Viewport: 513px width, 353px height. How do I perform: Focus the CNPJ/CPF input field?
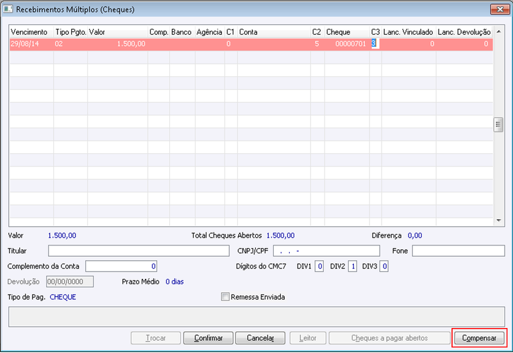tap(326, 250)
